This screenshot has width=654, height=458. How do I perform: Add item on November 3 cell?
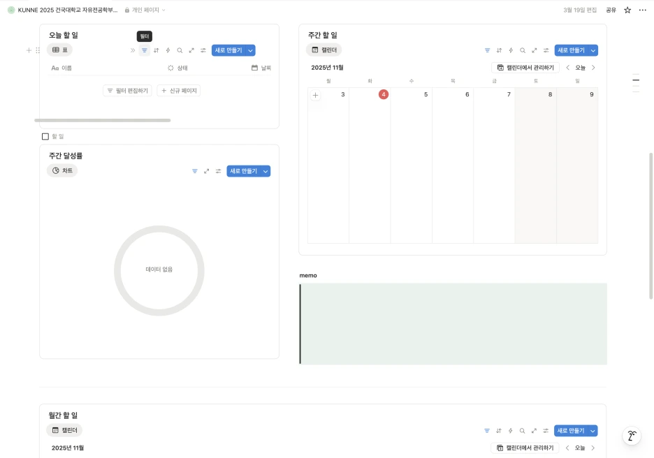315,96
